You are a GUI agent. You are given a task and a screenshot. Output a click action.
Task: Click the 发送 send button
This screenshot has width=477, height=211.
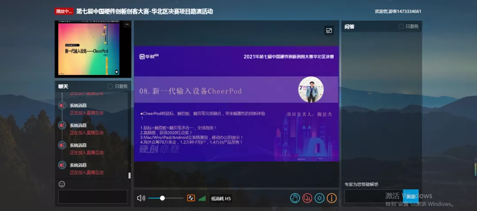[x=411, y=196]
